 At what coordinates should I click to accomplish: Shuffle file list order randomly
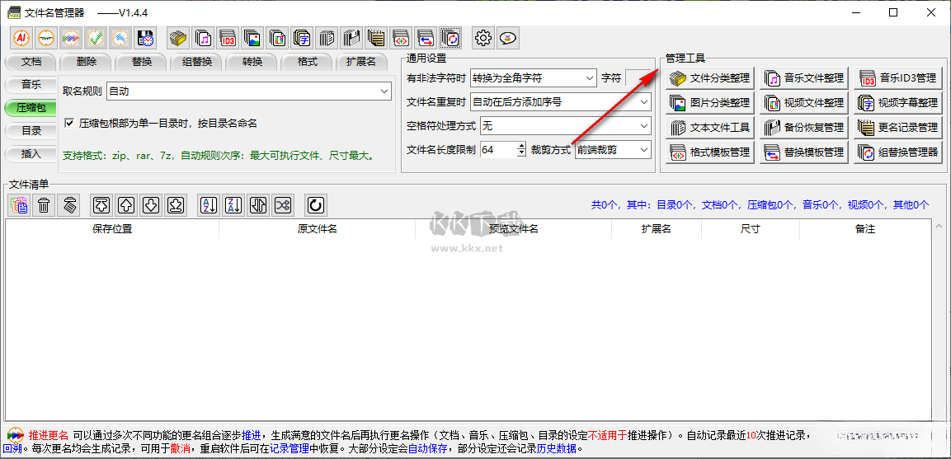(x=283, y=205)
